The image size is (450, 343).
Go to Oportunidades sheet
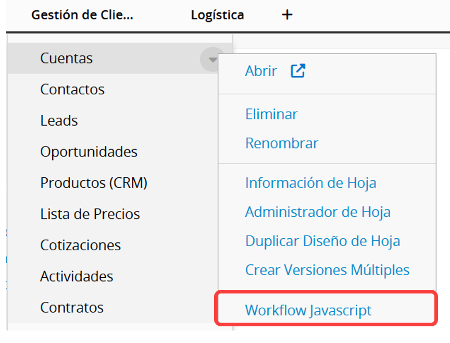pyautogui.click(x=89, y=152)
